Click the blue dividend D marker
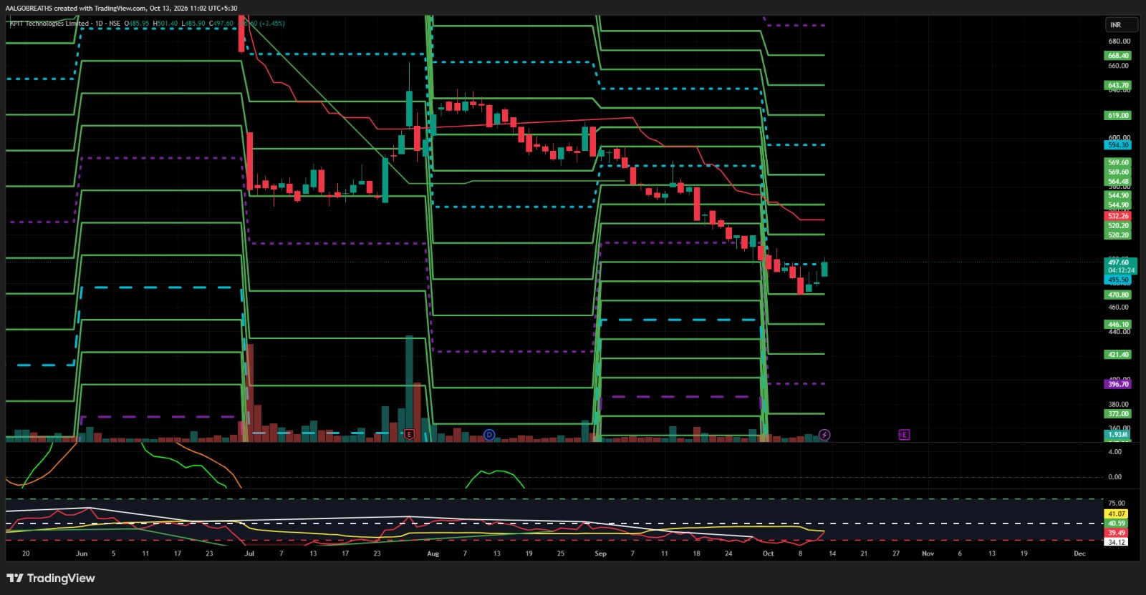The width and height of the screenshot is (1146, 595). [489, 434]
